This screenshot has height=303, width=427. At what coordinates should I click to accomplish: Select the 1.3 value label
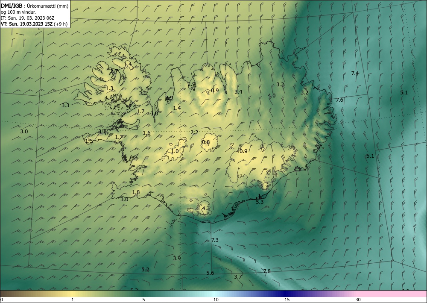click(x=109, y=88)
